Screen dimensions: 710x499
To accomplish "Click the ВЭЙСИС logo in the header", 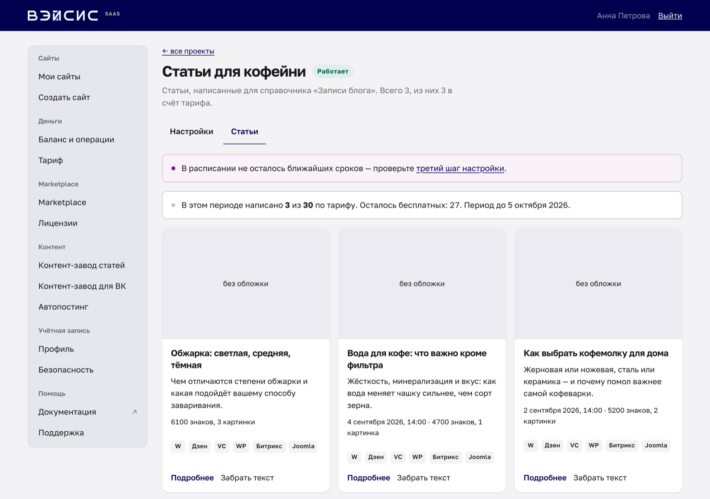I will click(x=63, y=15).
